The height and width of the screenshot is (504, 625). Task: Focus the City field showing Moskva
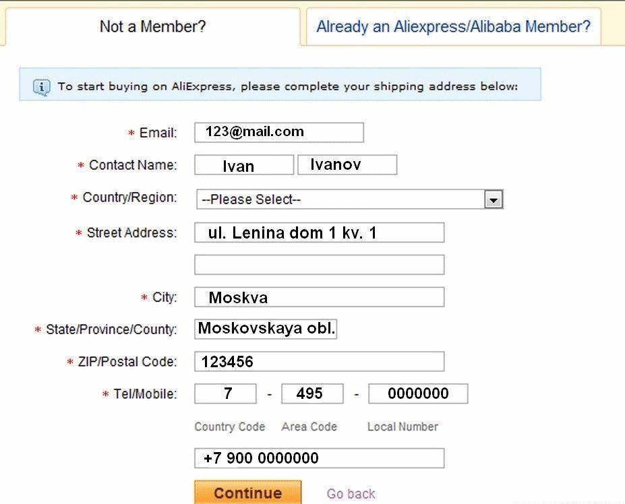(320, 297)
